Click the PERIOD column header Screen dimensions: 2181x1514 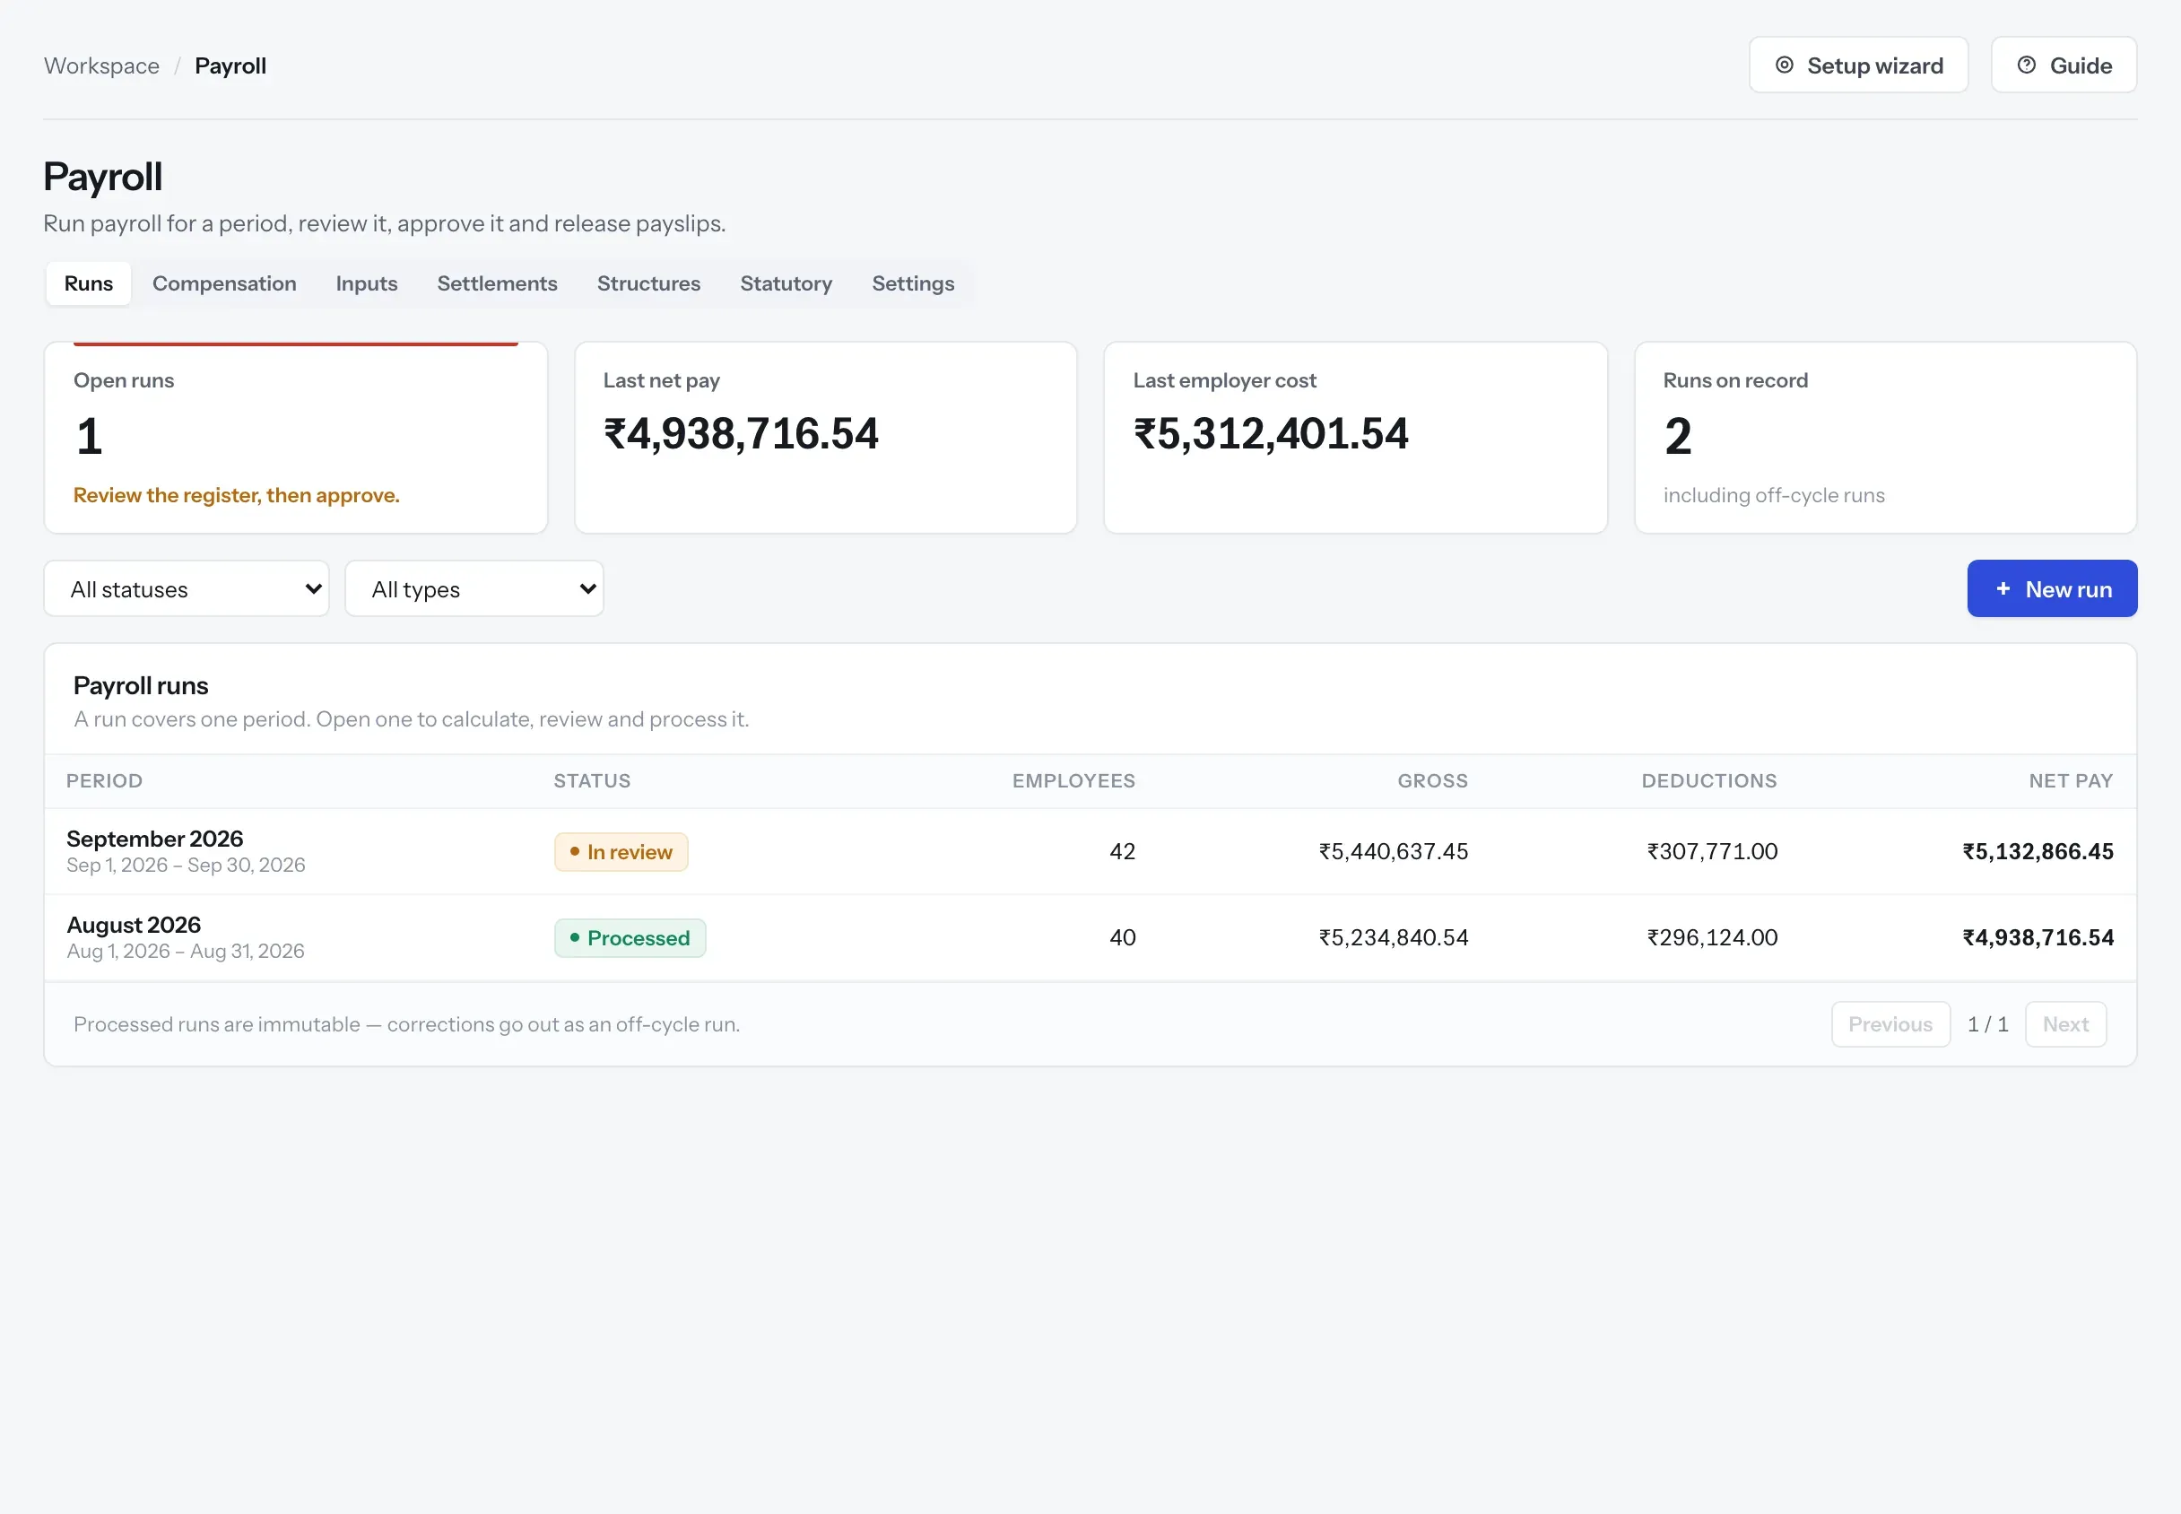click(x=104, y=780)
